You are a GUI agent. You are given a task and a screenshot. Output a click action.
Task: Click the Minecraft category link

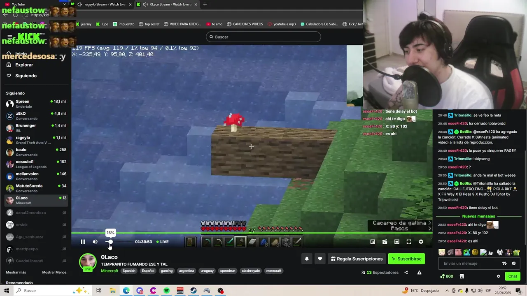pyautogui.click(x=110, y=271)
